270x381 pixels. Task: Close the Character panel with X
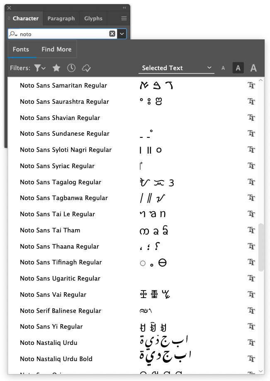click(9, 8)
